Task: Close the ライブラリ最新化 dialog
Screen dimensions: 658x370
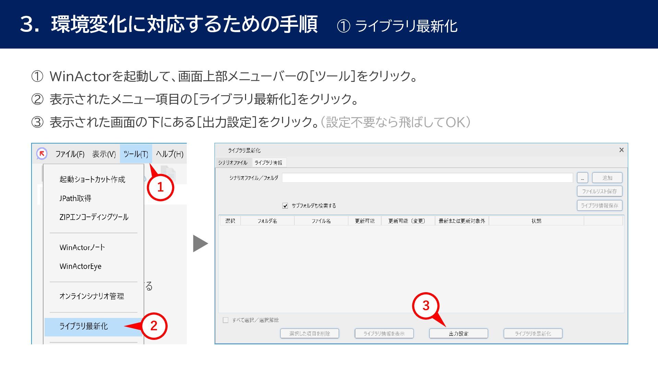Action: click(x=621, y=150)
